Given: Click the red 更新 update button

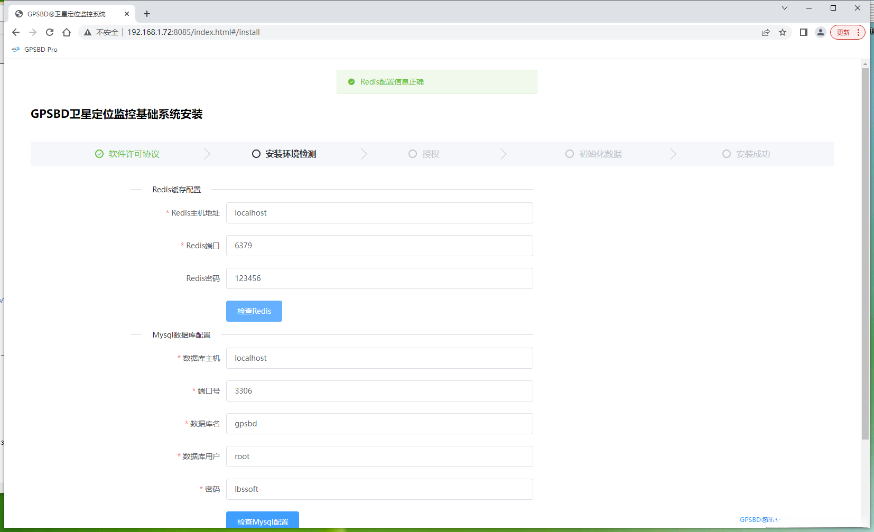Looking at the screenshot, I should [x=848, y=32].
